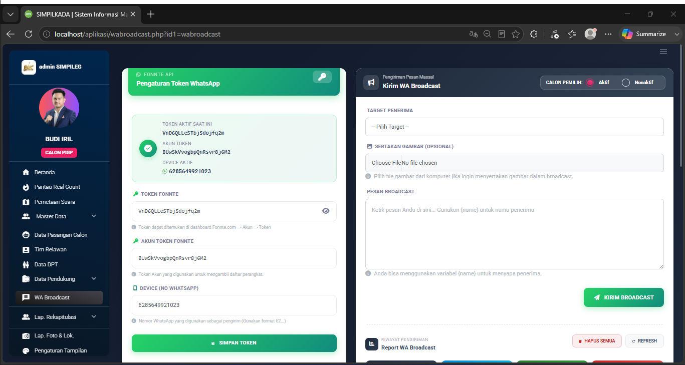Image resolution: width=685 pixels, height=365 pixels.
Task: Open the Pilih Target dropdown
Action: (x=514, y=127)
